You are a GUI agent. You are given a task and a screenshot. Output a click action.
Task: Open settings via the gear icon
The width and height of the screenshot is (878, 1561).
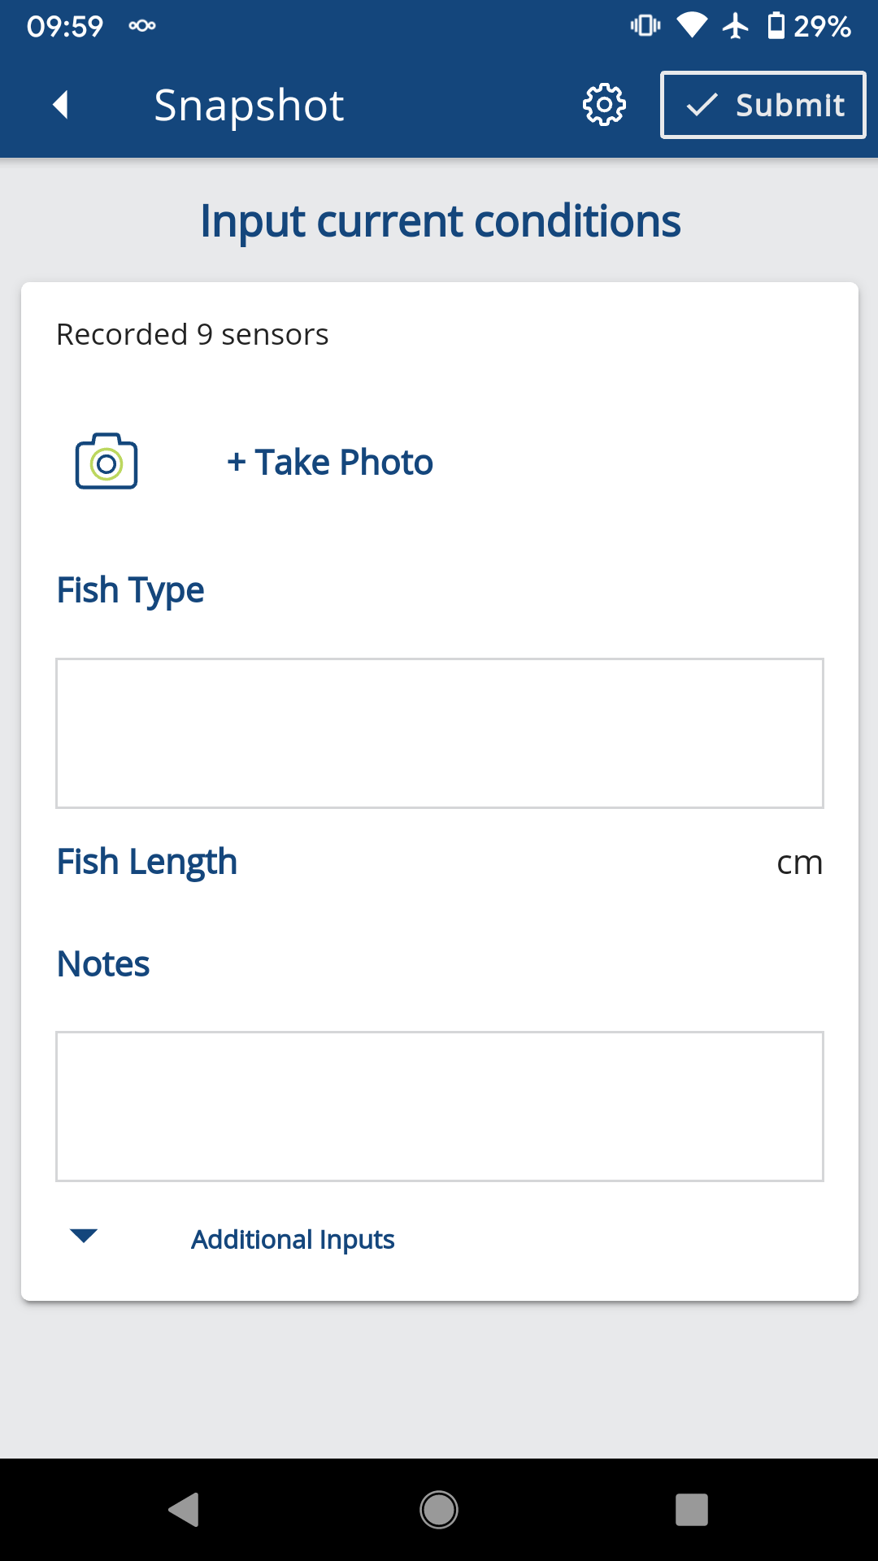[604, 105]
